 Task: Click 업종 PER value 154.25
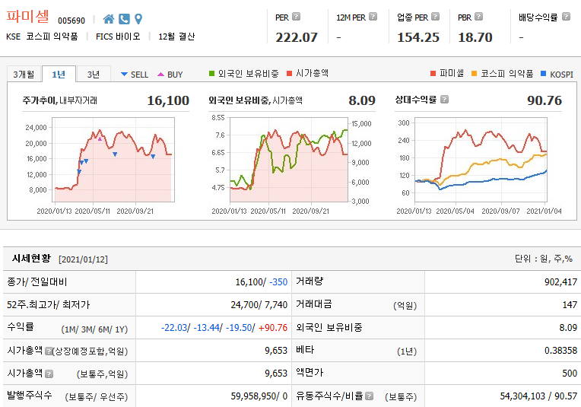(418, 37)
